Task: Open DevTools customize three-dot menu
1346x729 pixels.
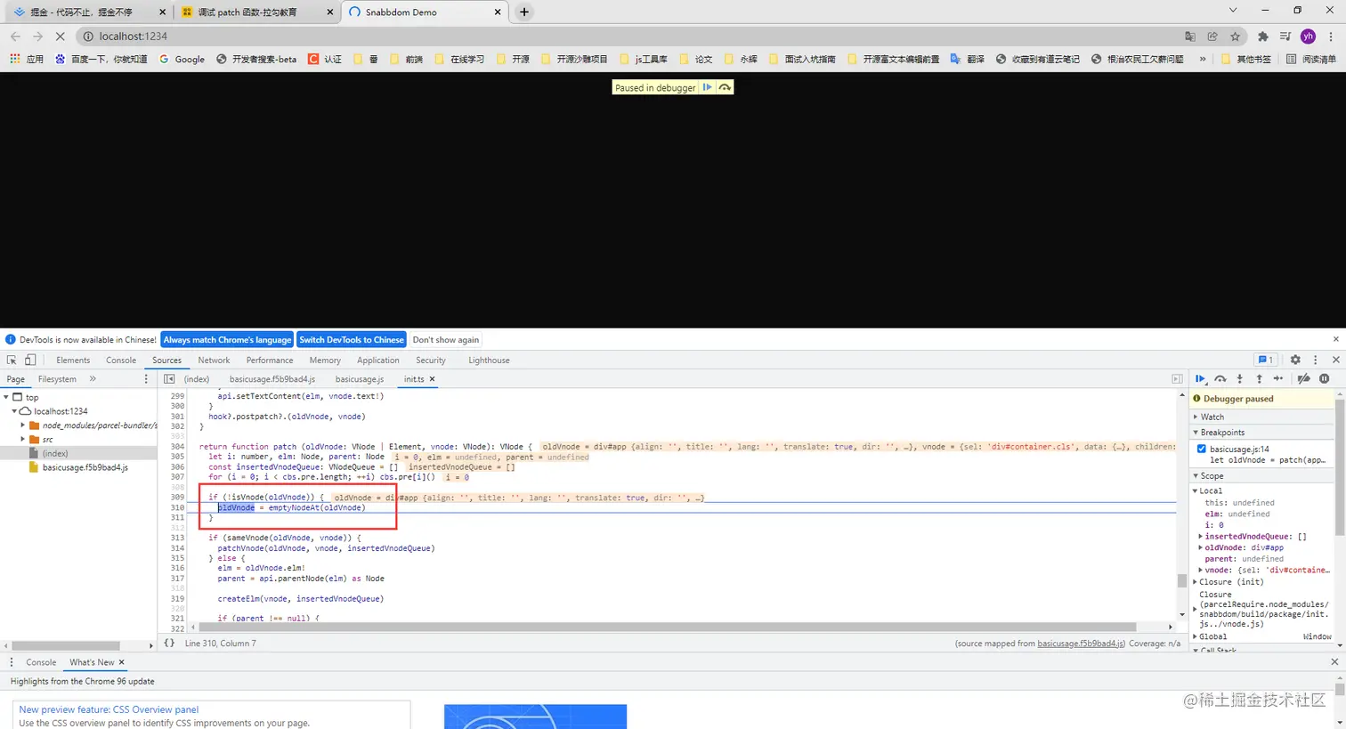Action: (x=1315, y=360)
